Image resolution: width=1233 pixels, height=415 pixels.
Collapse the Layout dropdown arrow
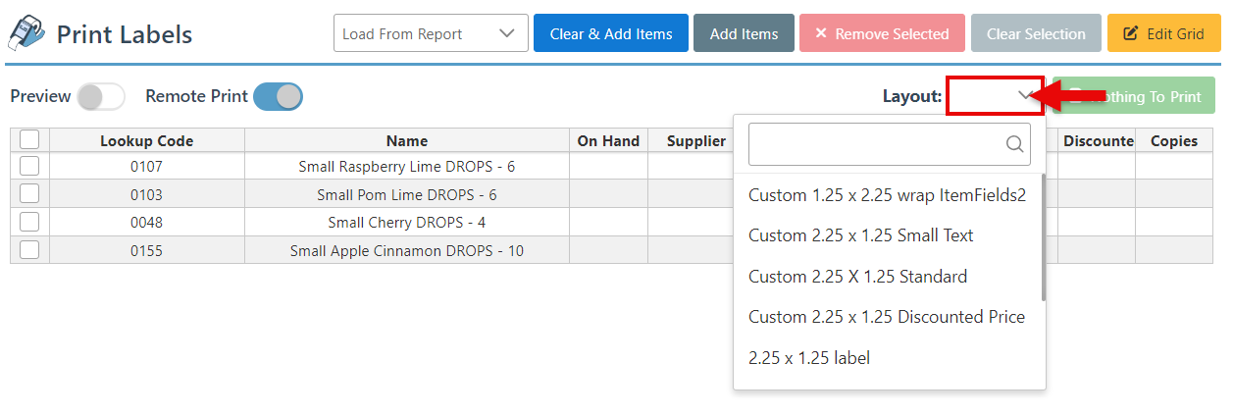[1025, 96]
